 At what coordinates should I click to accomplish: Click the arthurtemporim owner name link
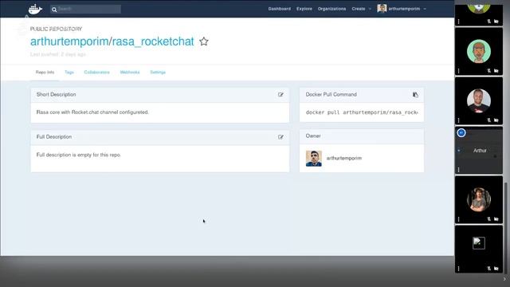point(344,158)
